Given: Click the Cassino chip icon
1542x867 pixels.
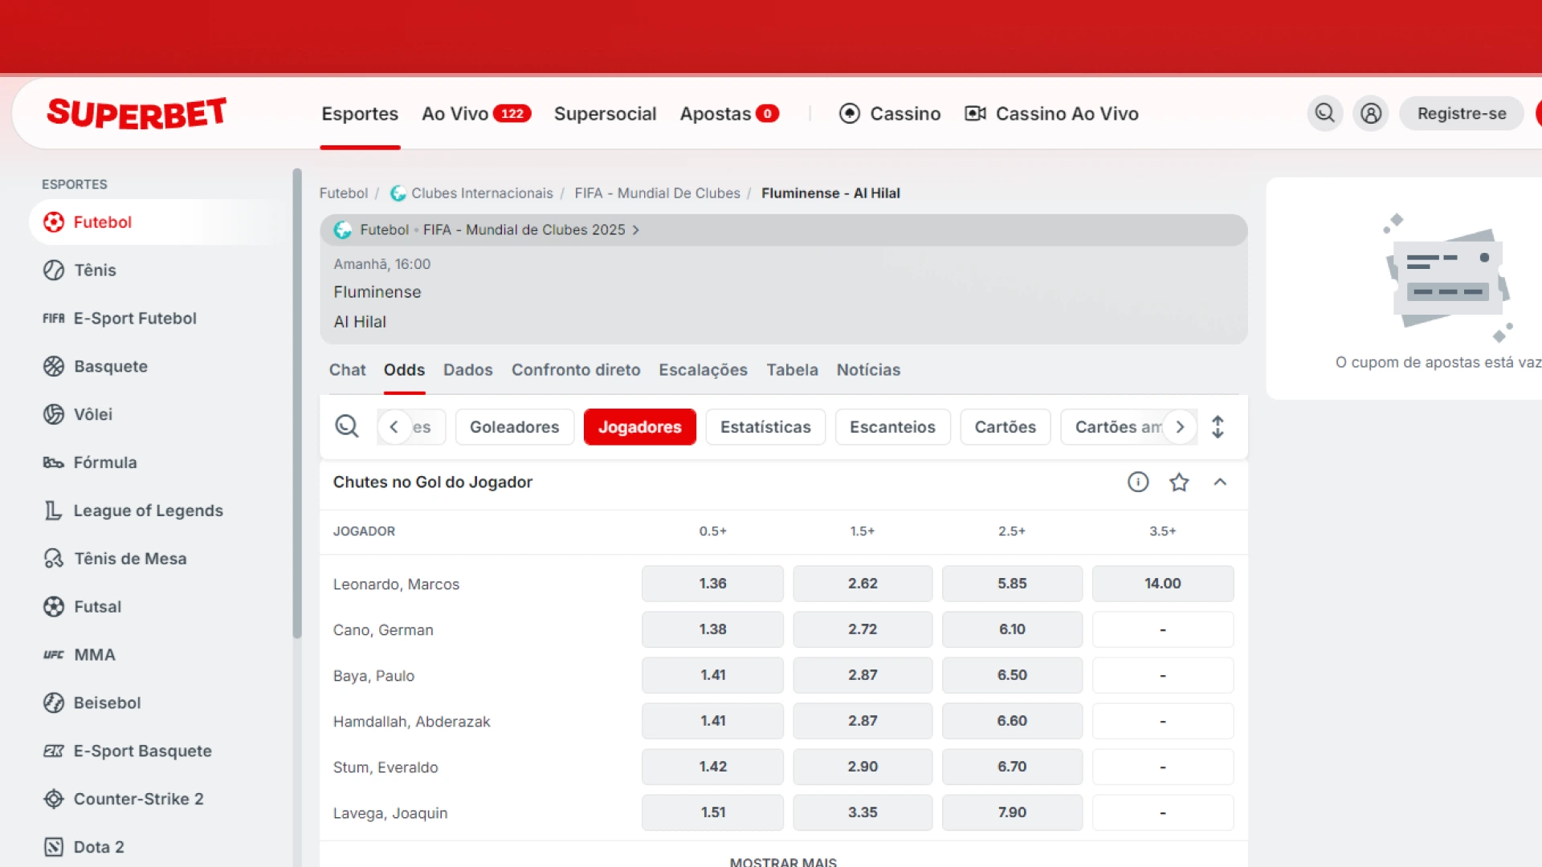Looking at the screenshot, I should pos(850,113).
